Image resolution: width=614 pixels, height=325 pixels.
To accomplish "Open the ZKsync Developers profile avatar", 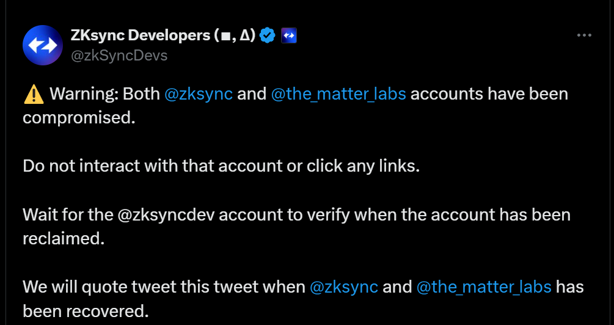I will [x=43, y=45].
